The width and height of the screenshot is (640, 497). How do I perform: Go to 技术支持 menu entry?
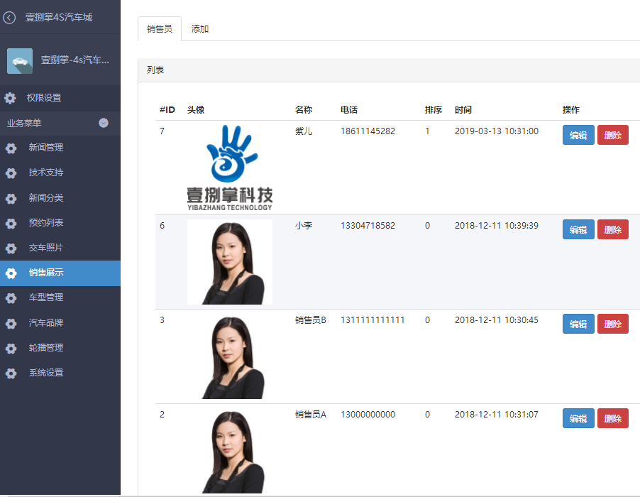point(60,173)
